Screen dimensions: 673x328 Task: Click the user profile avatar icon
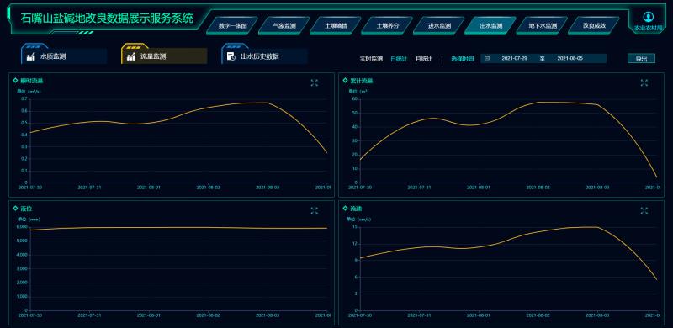point(648,17)
